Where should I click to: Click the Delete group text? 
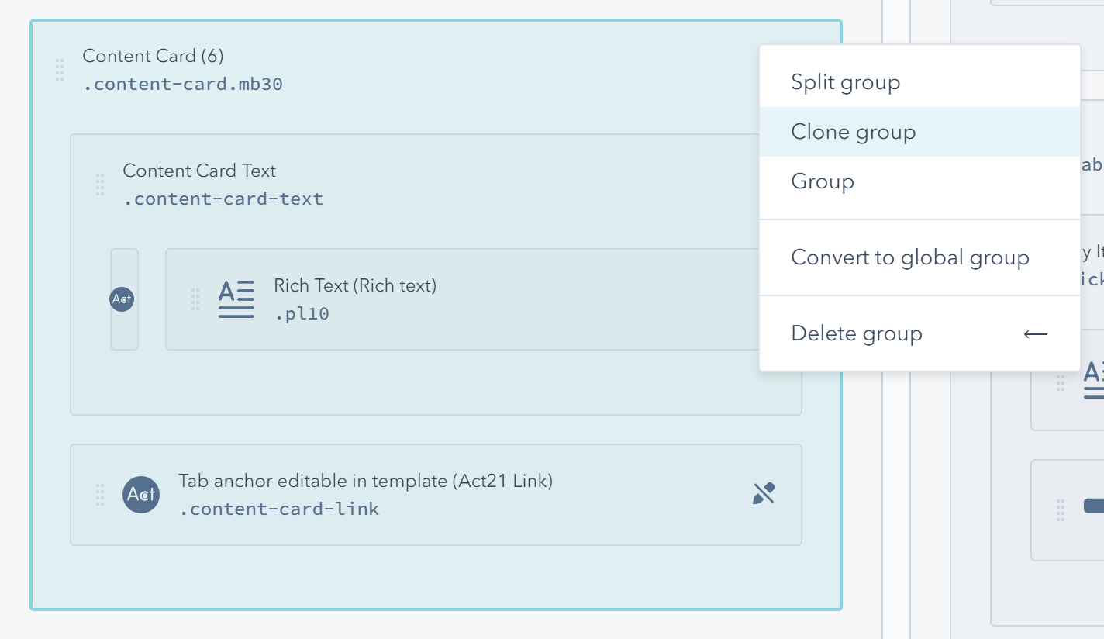[x=856, y=334]
